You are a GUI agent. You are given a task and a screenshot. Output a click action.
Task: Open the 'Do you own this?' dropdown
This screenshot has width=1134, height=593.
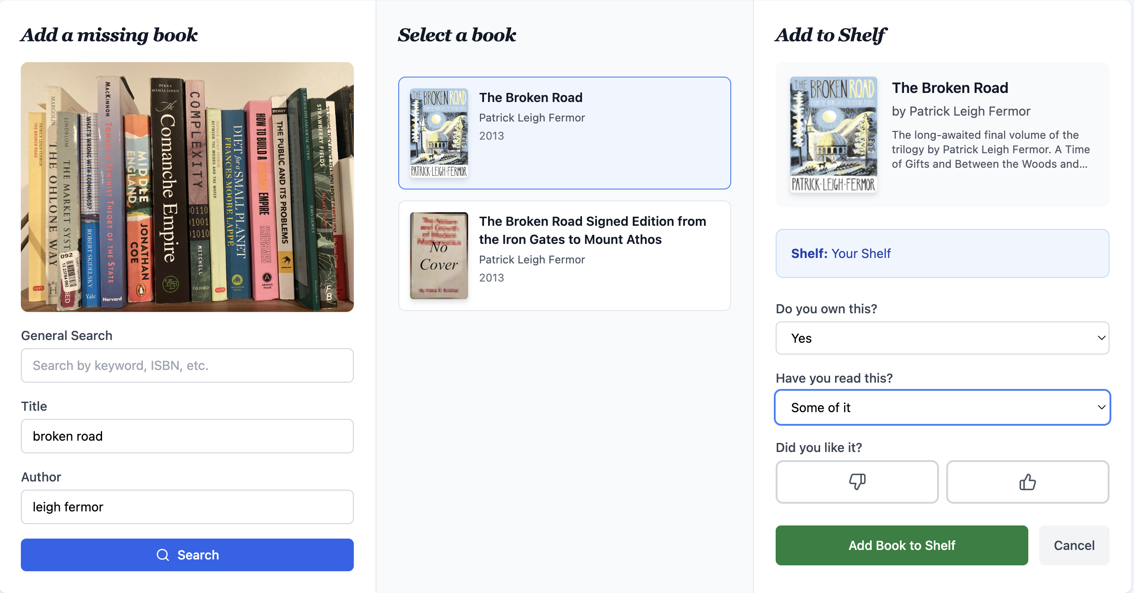[x=942, y=338]
